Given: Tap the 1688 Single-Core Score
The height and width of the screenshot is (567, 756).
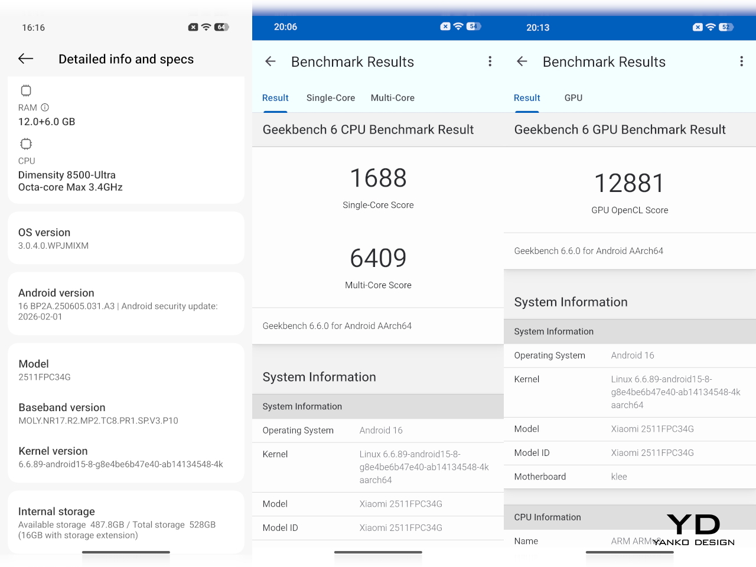Looking at the screenshot, I should 378,178.
